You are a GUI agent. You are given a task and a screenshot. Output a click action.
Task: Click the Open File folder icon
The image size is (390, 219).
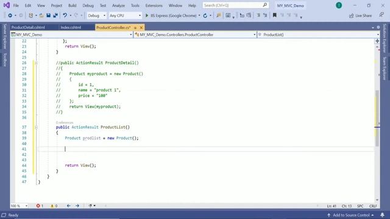pyautogui.click(x=41, y=15)
